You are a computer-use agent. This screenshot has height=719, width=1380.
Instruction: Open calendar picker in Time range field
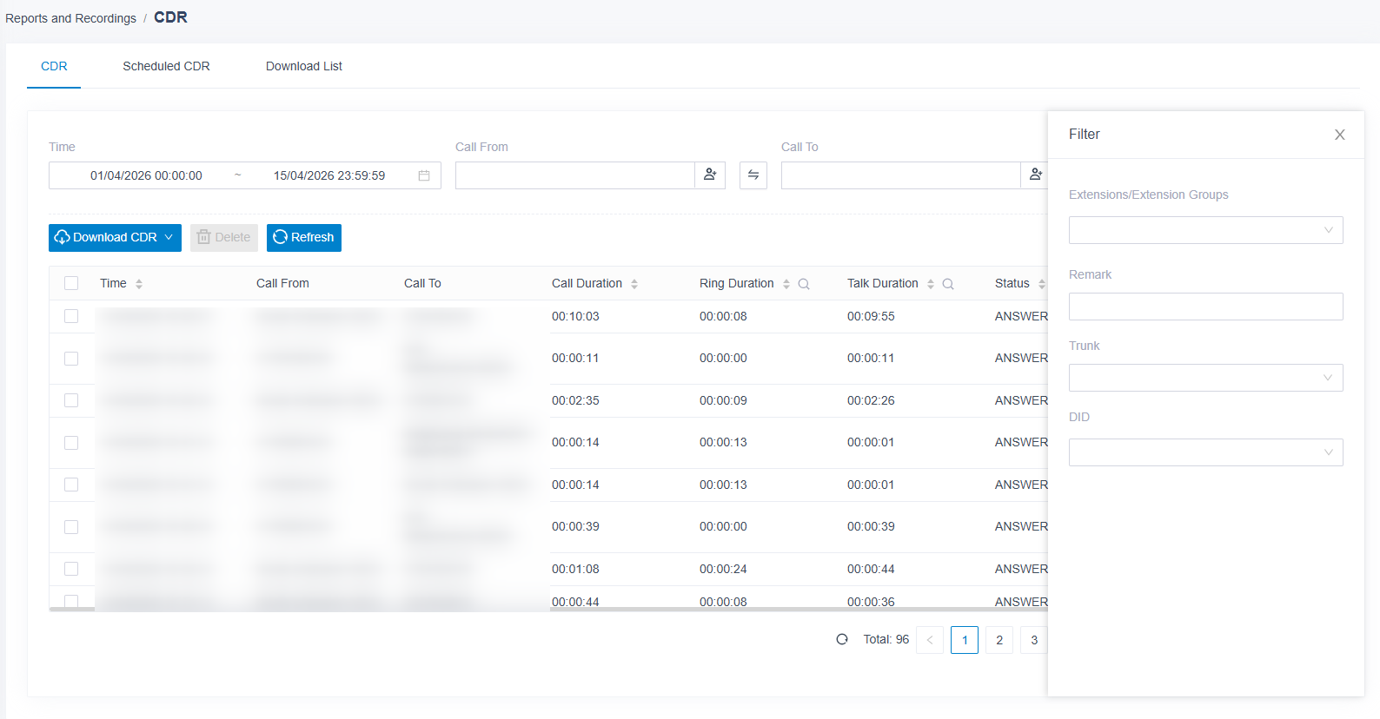[x=424, y=175]
